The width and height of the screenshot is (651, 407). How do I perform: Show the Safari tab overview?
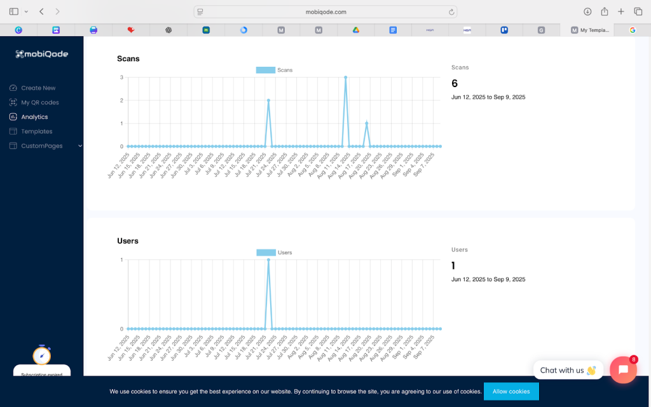638,11
